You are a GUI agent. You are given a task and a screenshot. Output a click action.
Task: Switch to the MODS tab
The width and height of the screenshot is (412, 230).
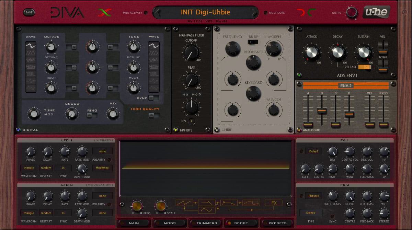pos(170,223)
